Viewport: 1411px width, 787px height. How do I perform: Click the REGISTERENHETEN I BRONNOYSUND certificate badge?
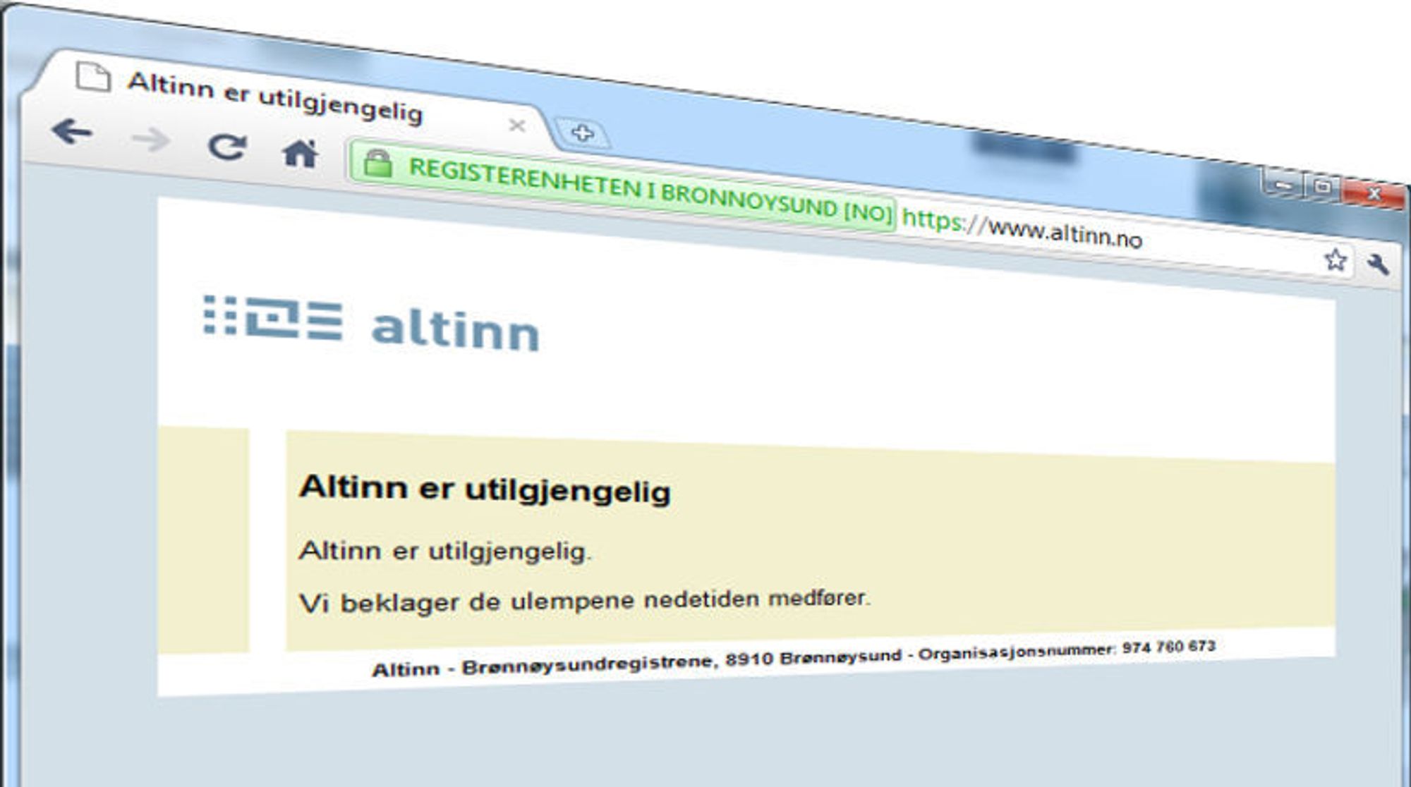(622, 187)
